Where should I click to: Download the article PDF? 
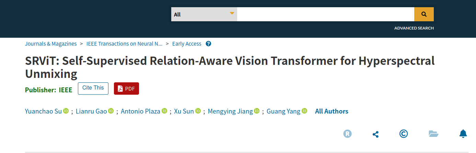click(x=126, y=89)
